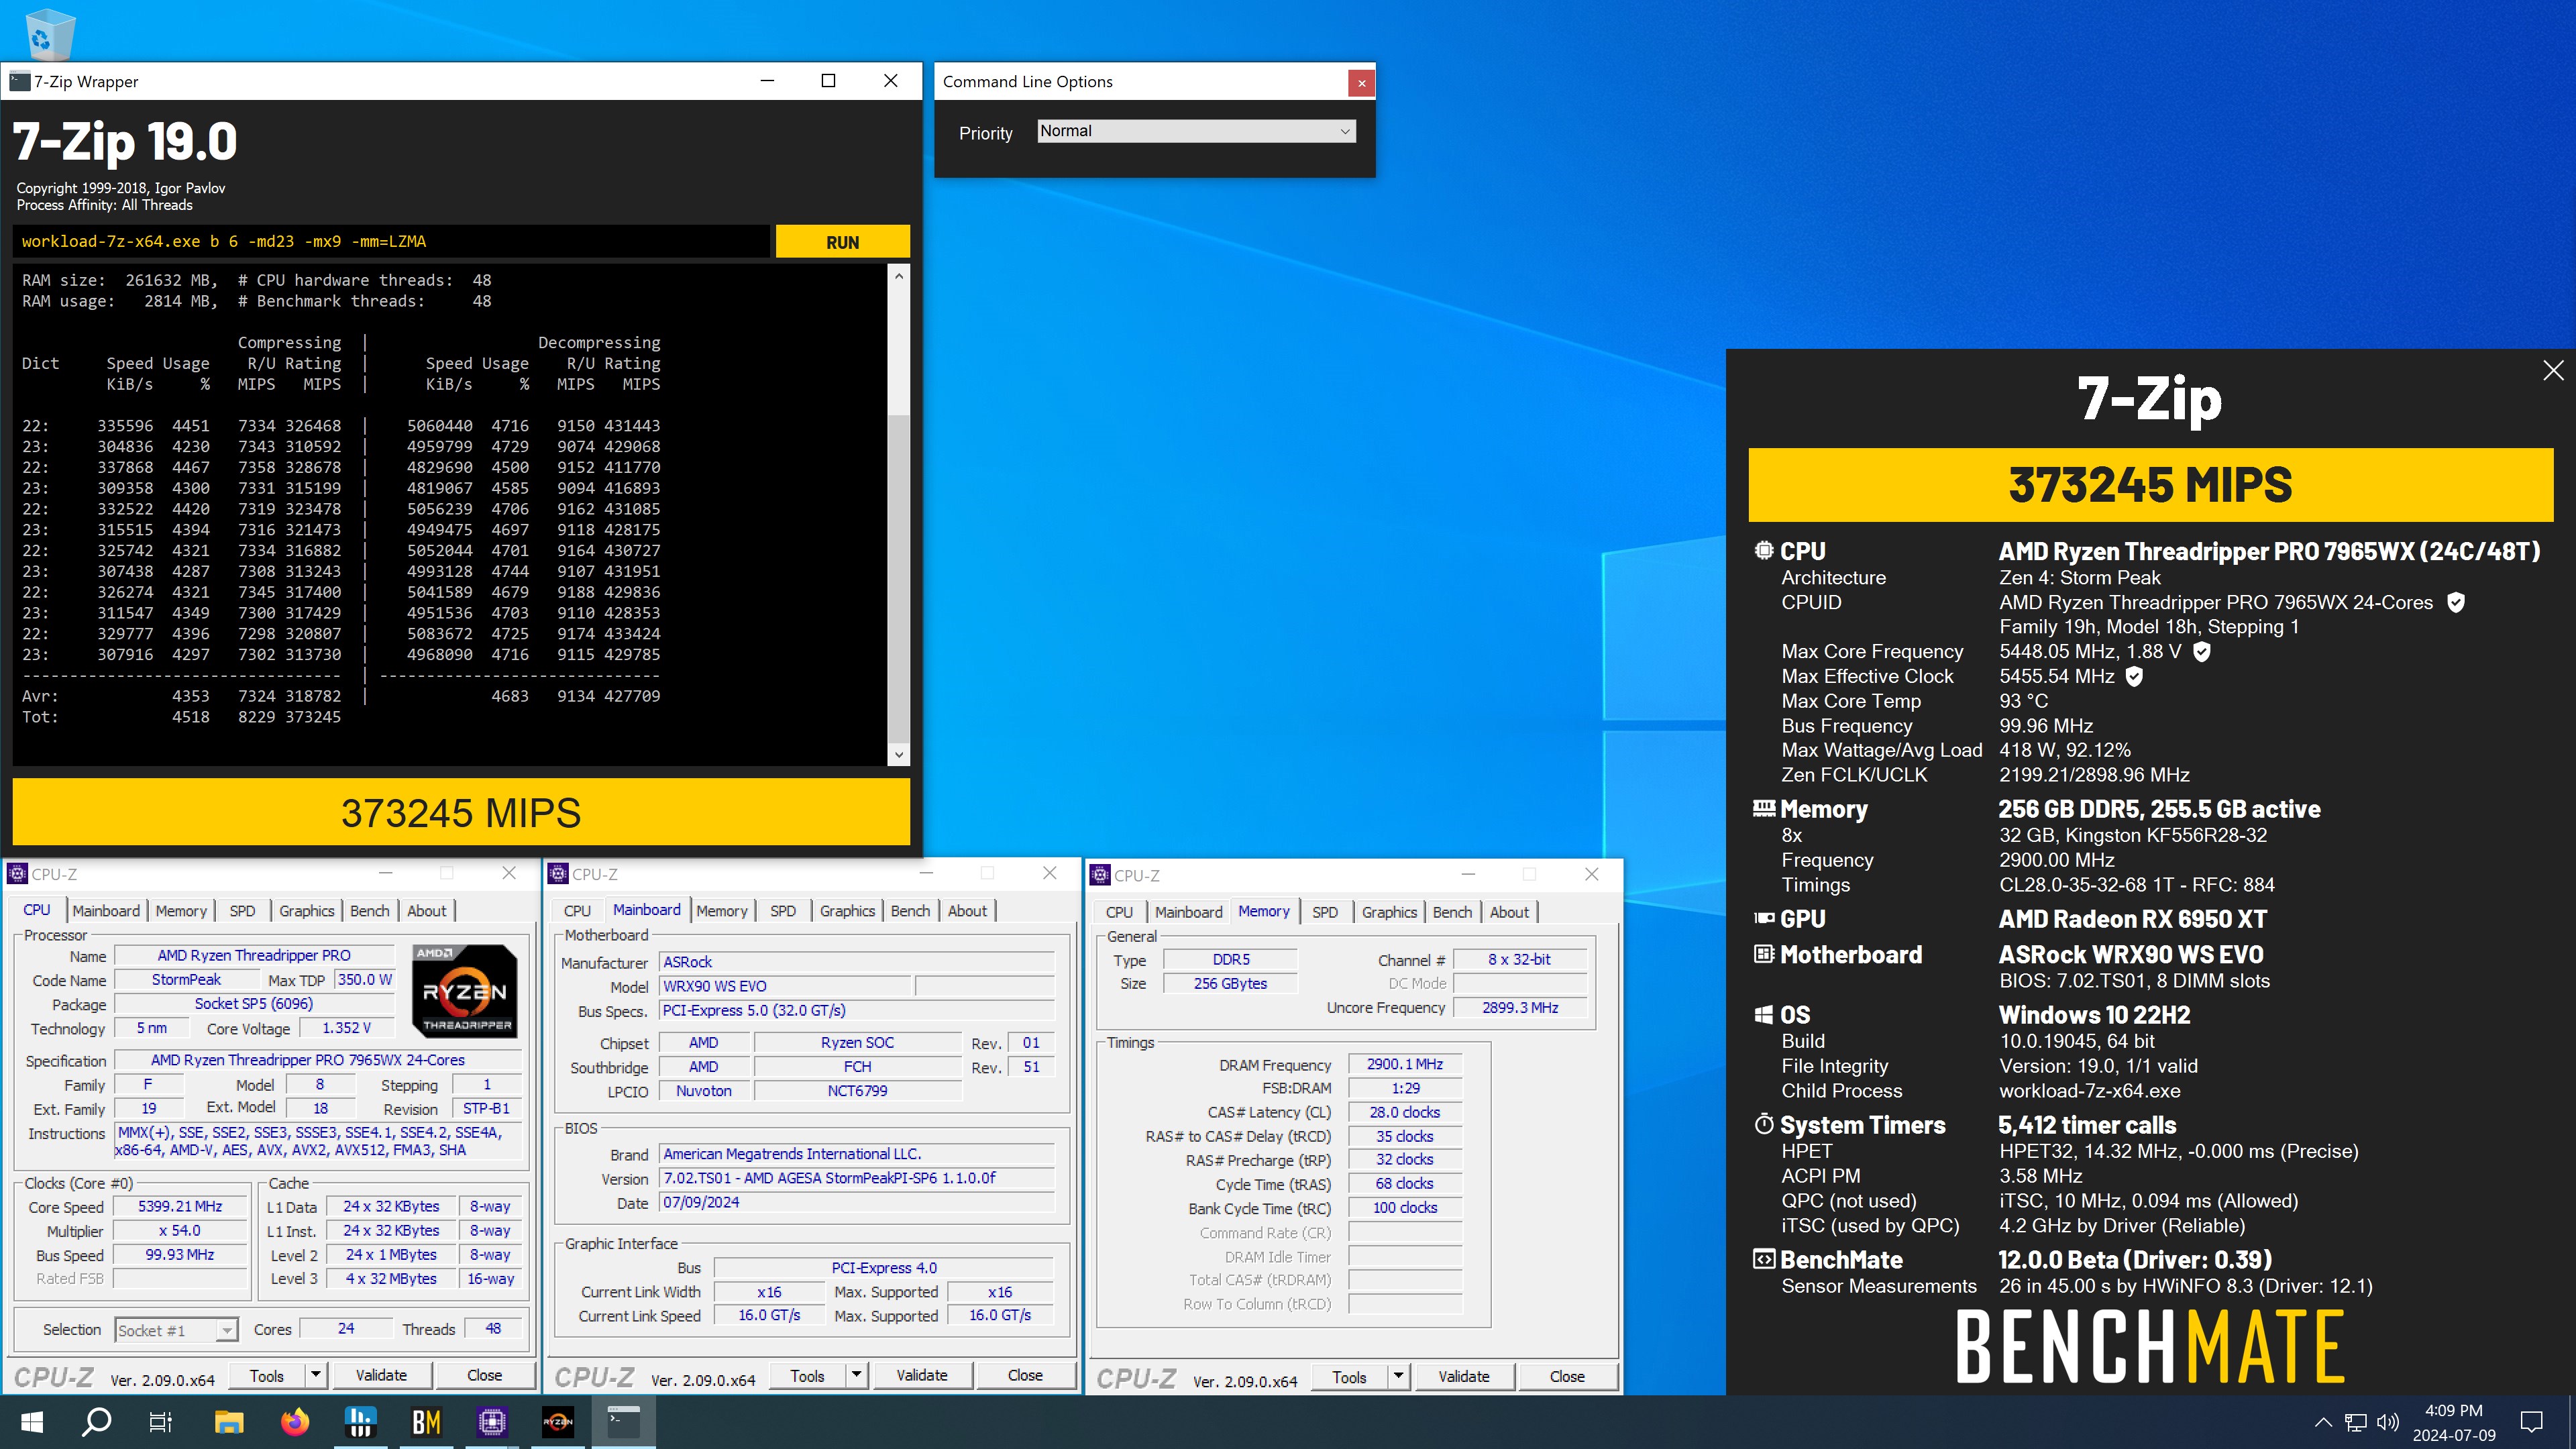Click the yellow RUN button
This screenshot has height=1449, width=2576.
pyautogui.click(x=842, y=242)
